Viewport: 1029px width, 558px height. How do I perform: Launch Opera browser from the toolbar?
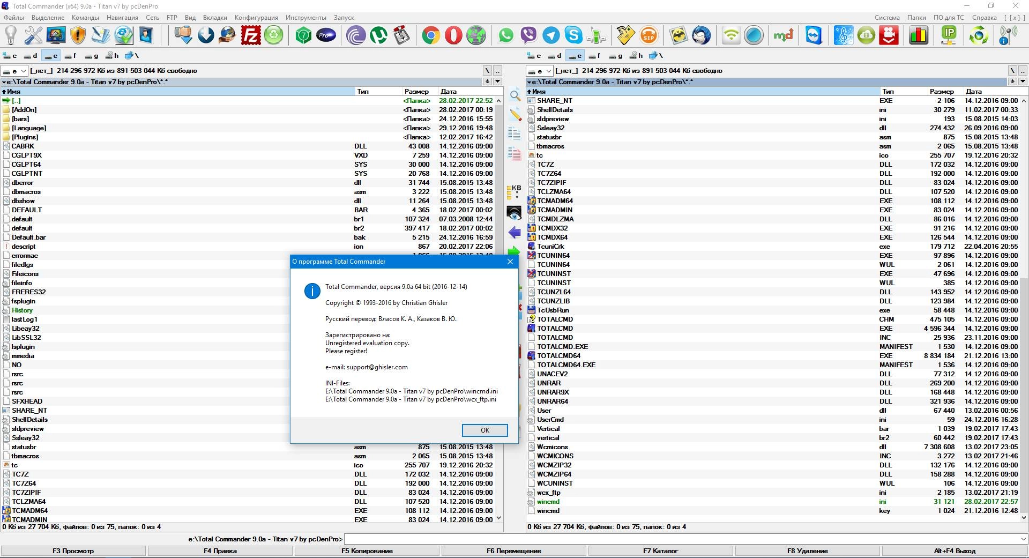[x=454, y=36]
